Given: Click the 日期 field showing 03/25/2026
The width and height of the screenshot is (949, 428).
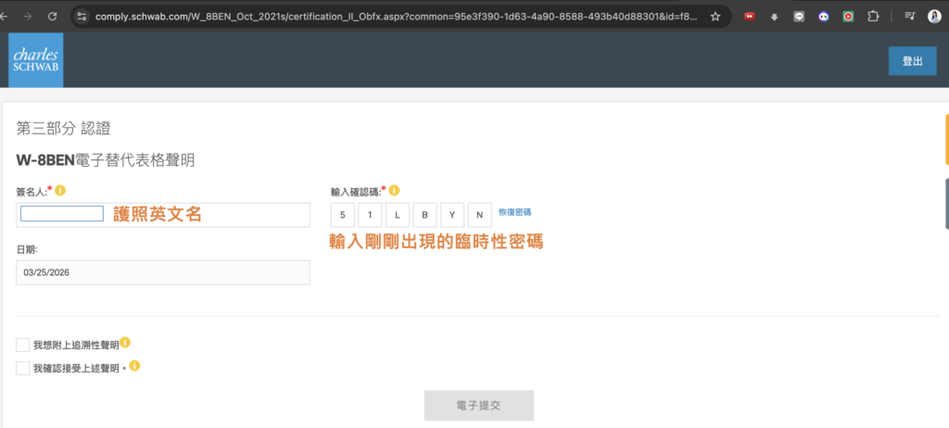Looking at the screenshot, I should tap(163, 272).
